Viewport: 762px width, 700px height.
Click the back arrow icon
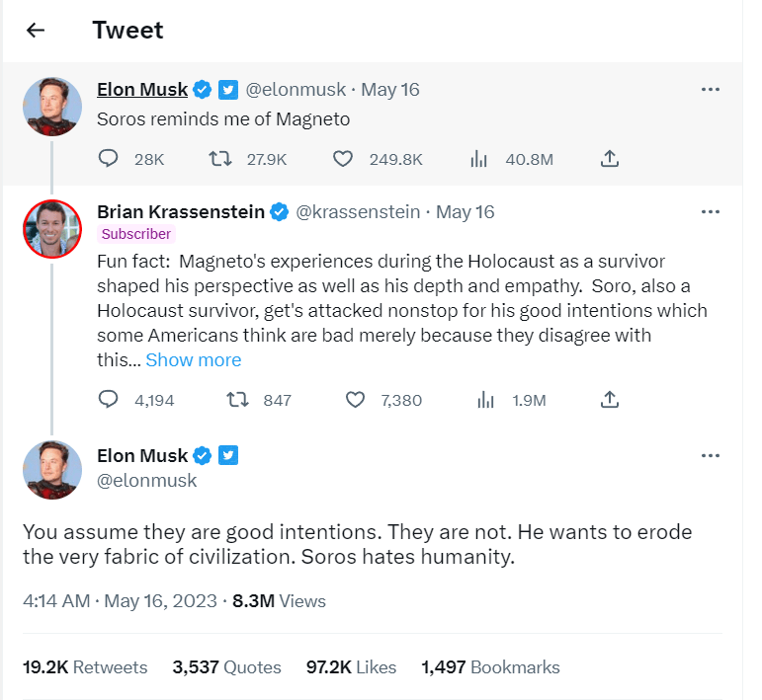pyautogui.click(x=36, y=31)
